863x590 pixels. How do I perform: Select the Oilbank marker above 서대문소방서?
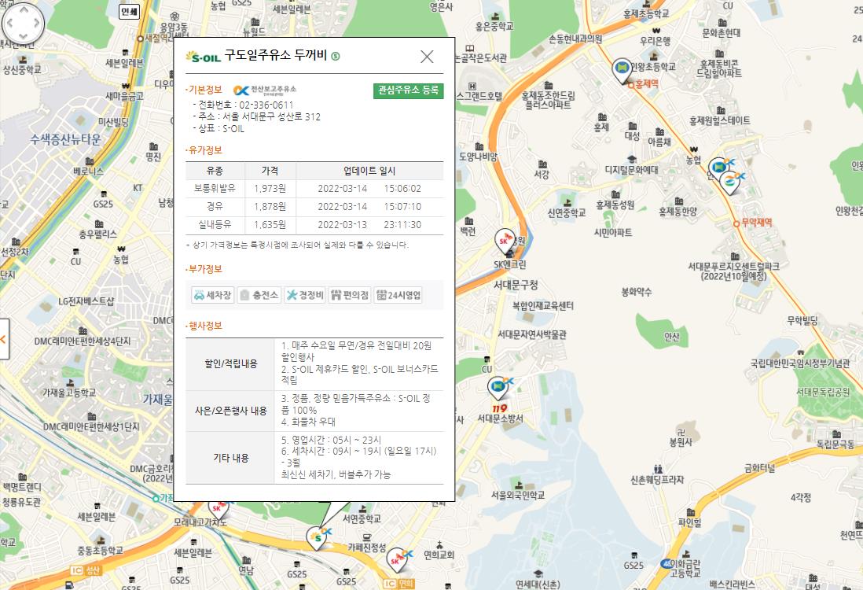(x=498, y=389)
